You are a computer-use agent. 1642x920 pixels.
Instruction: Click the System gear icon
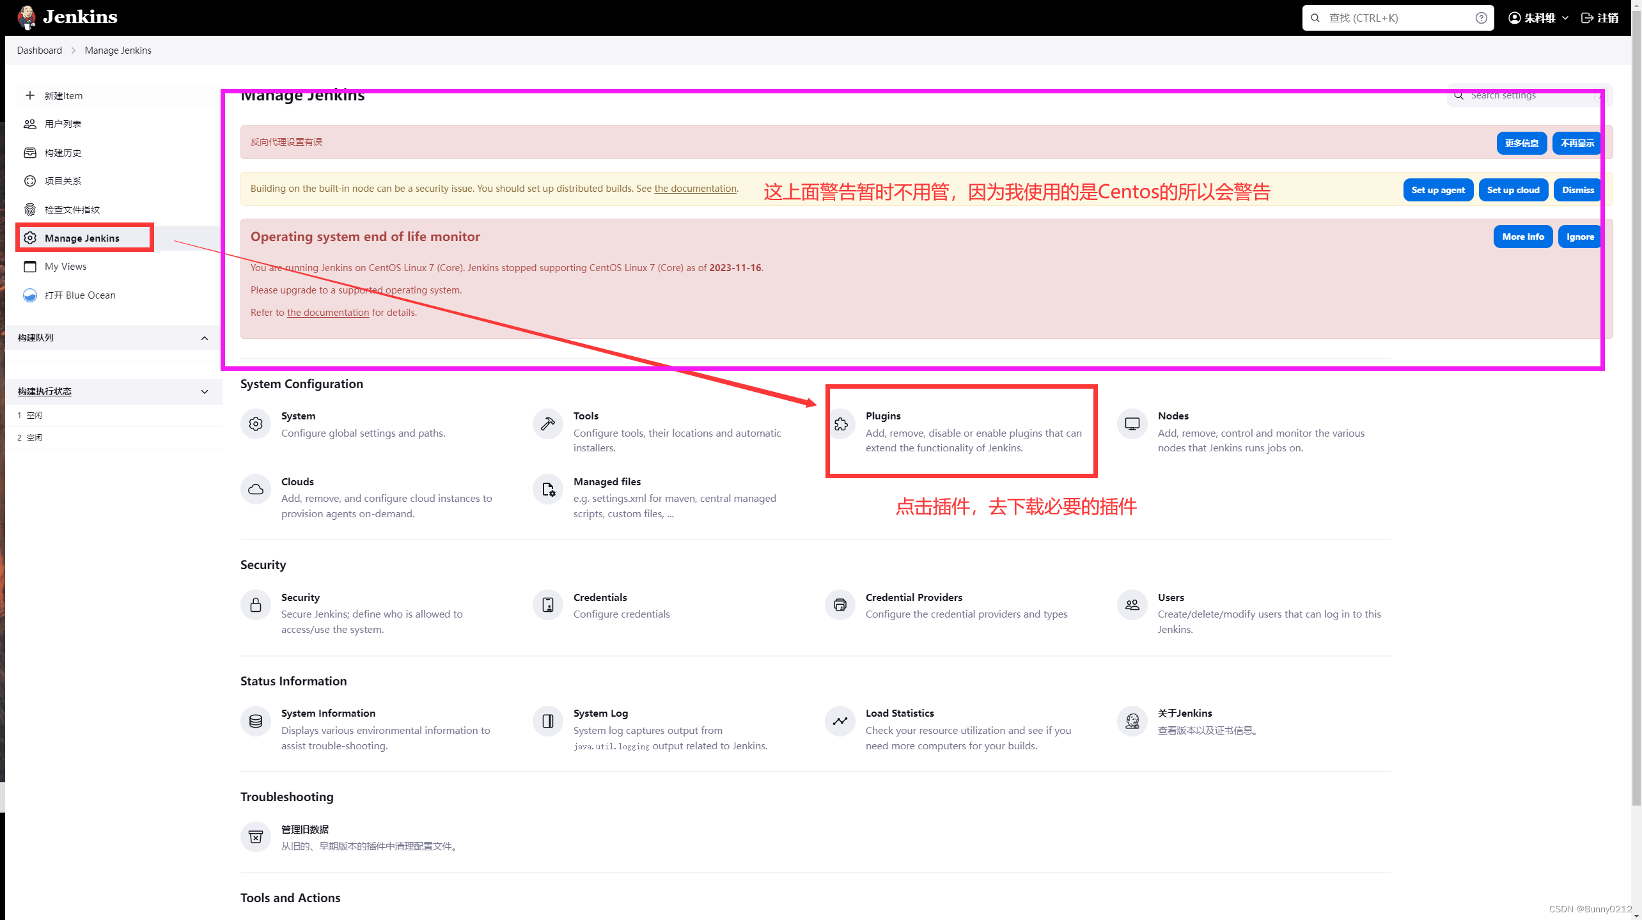256,424
